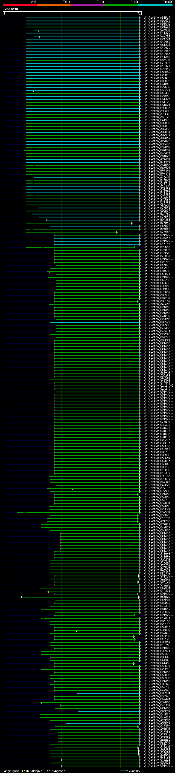Click the red 20% legend color segment
Screen dimensions: 175x773
click(x=19, y=5)
